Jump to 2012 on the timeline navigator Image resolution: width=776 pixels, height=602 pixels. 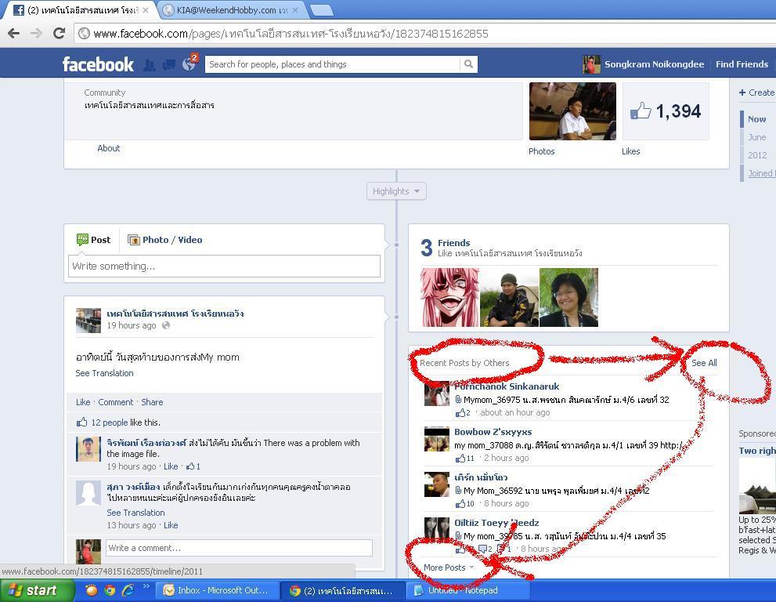pos(757,155)
